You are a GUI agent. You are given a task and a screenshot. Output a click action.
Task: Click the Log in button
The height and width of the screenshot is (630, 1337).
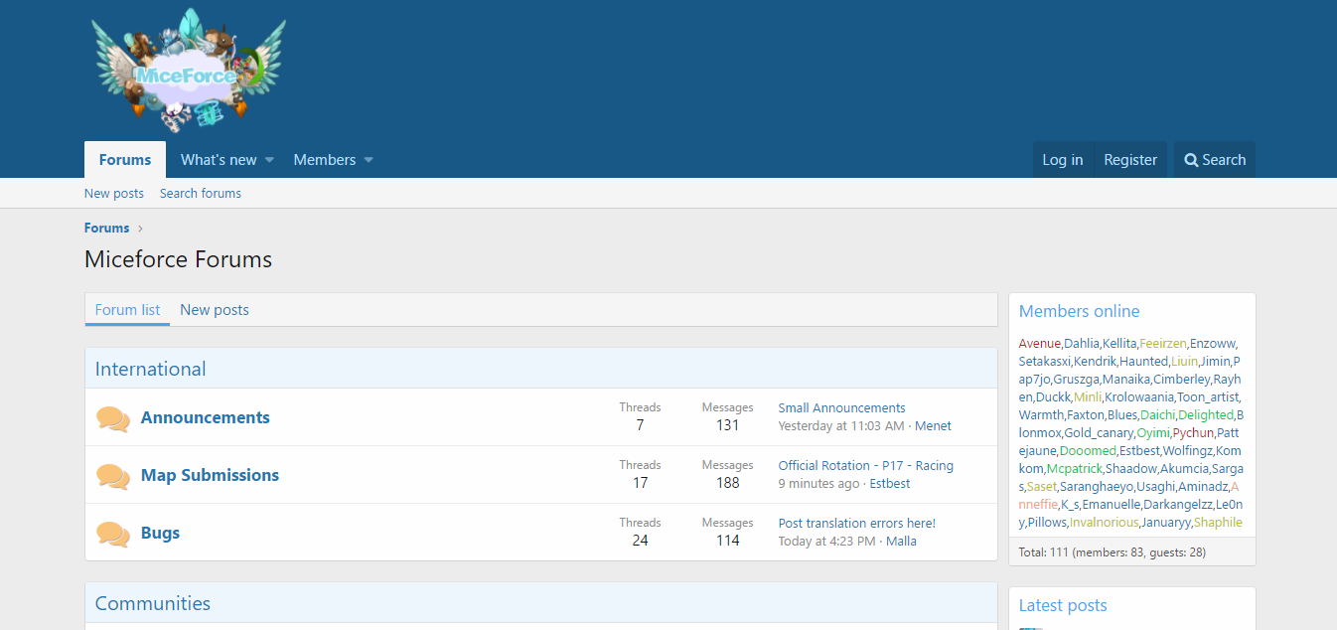click(x=1063, y=160)
